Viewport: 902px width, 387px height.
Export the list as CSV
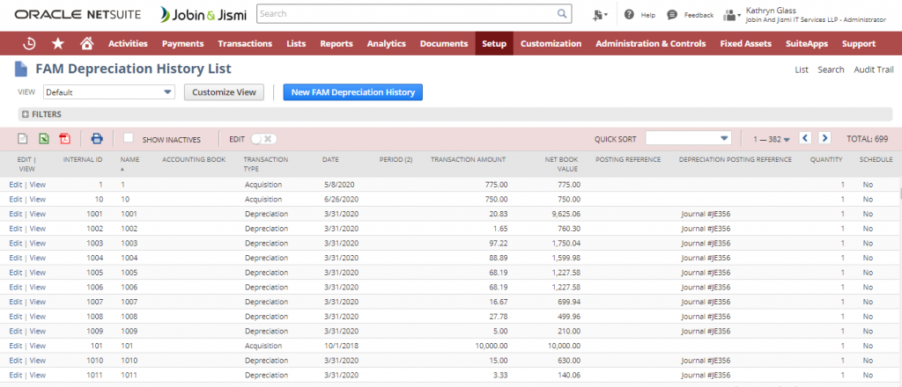point(24,139)
